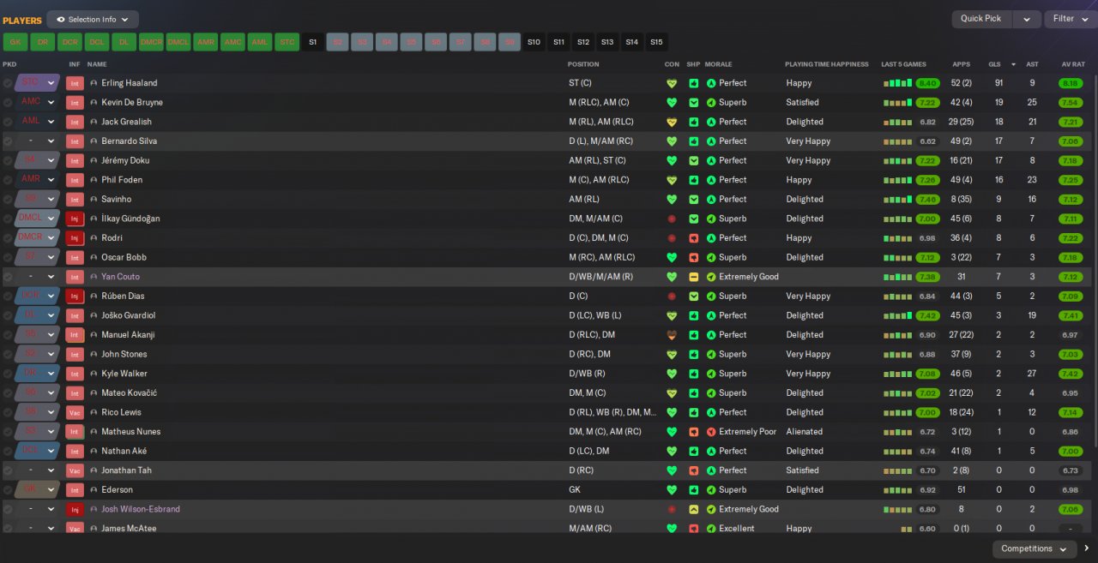Open the Filter dropdown

[1070, 19]
